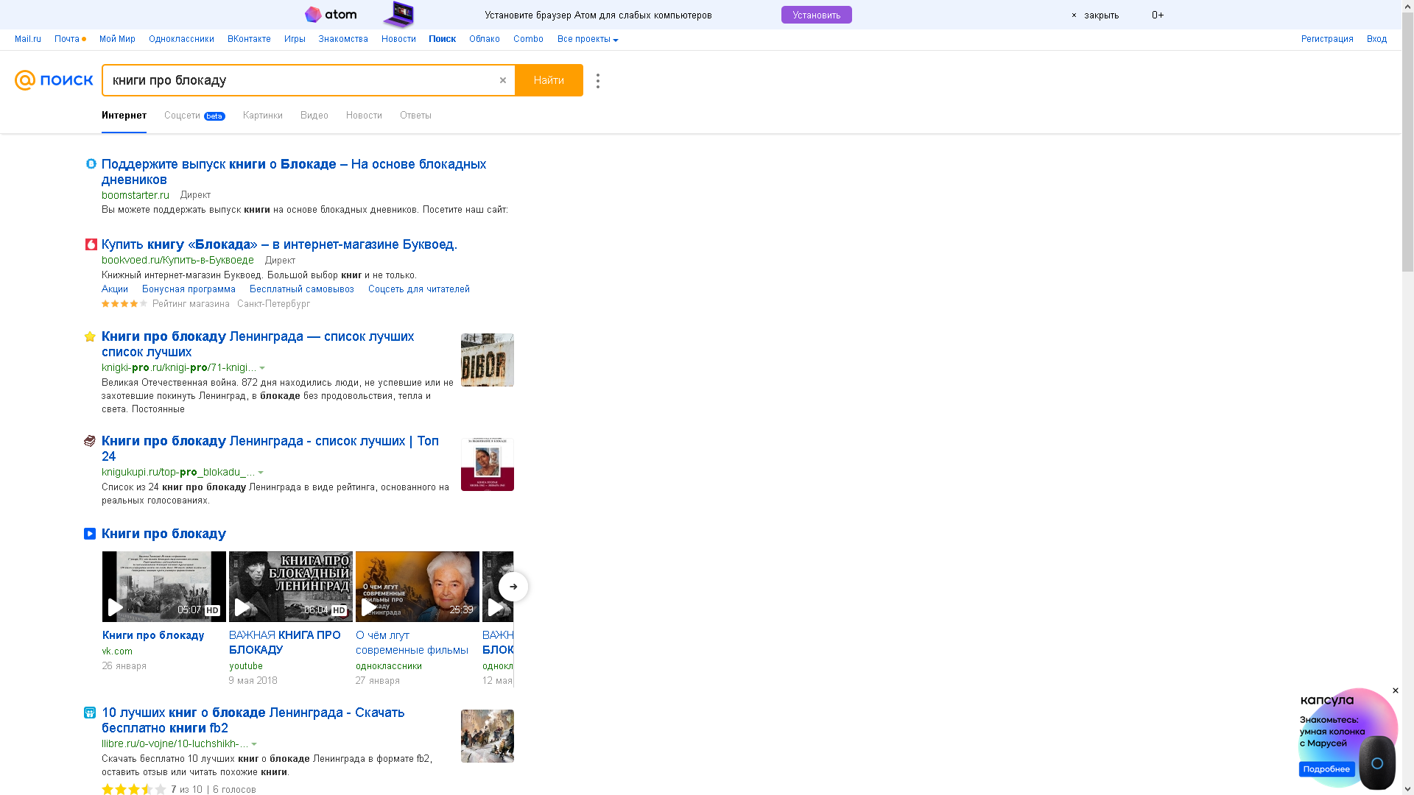1414x795 pixels.
Task: Click the blue video play favicon
Action: pos(90,534)
